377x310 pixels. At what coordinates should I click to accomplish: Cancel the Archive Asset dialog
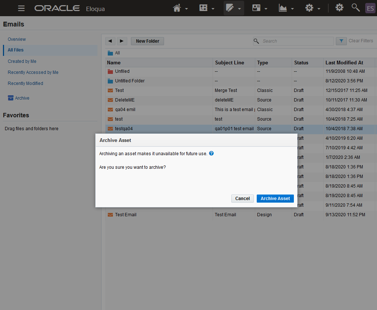242,199
